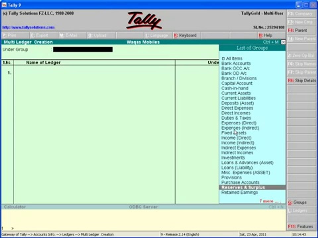The width and height of the screenshot is (318, 238).
Task: Open the H: Help button
Action: coord(271,35)
